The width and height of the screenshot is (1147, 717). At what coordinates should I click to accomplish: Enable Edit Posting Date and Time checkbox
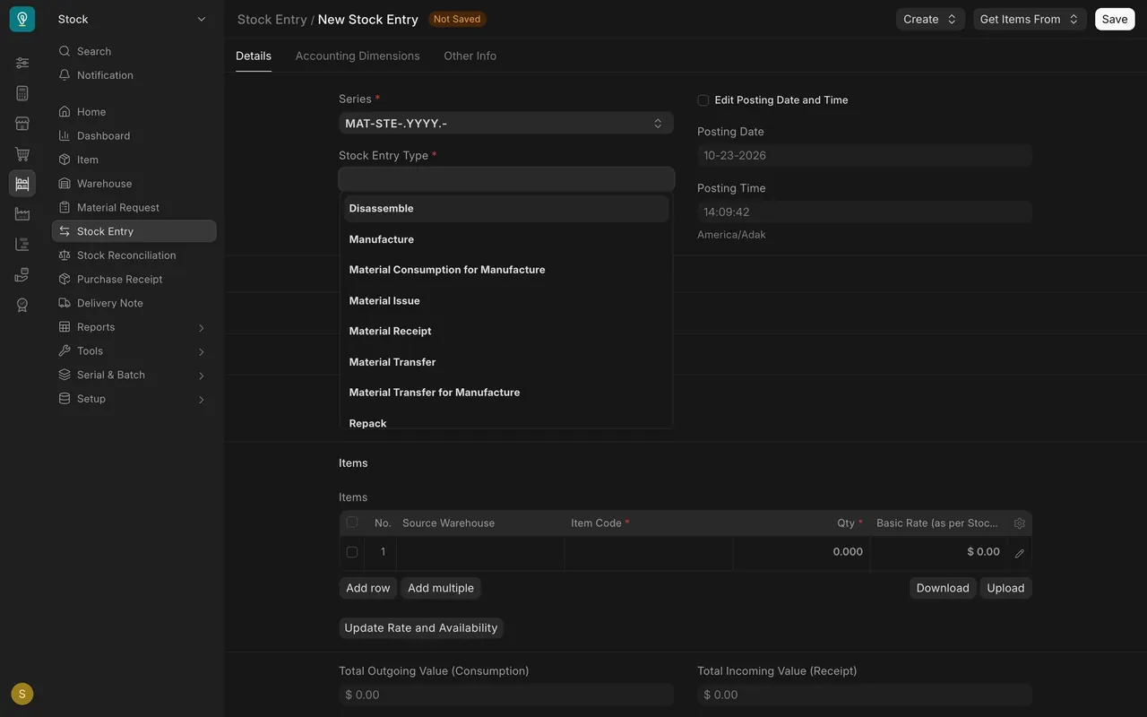(703, 100)
